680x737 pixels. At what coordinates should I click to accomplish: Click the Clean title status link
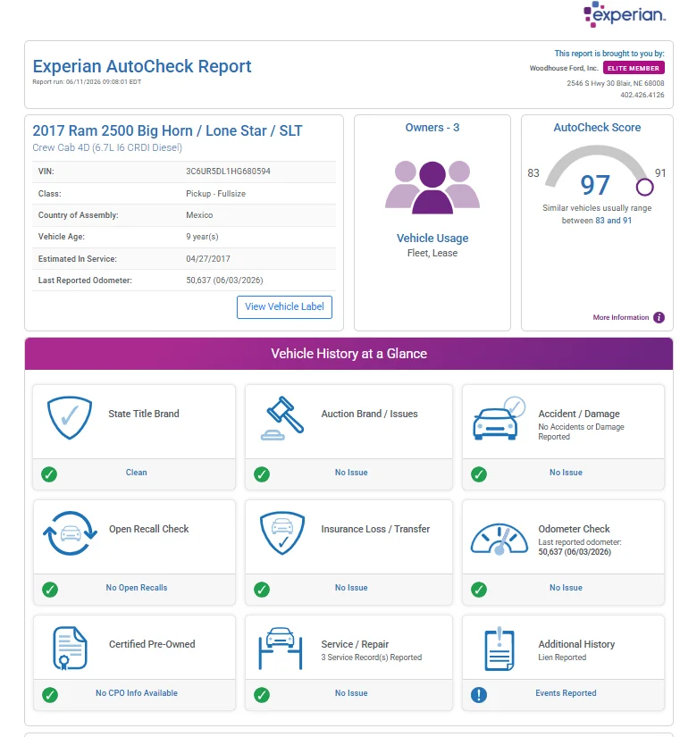pos(136,473)
